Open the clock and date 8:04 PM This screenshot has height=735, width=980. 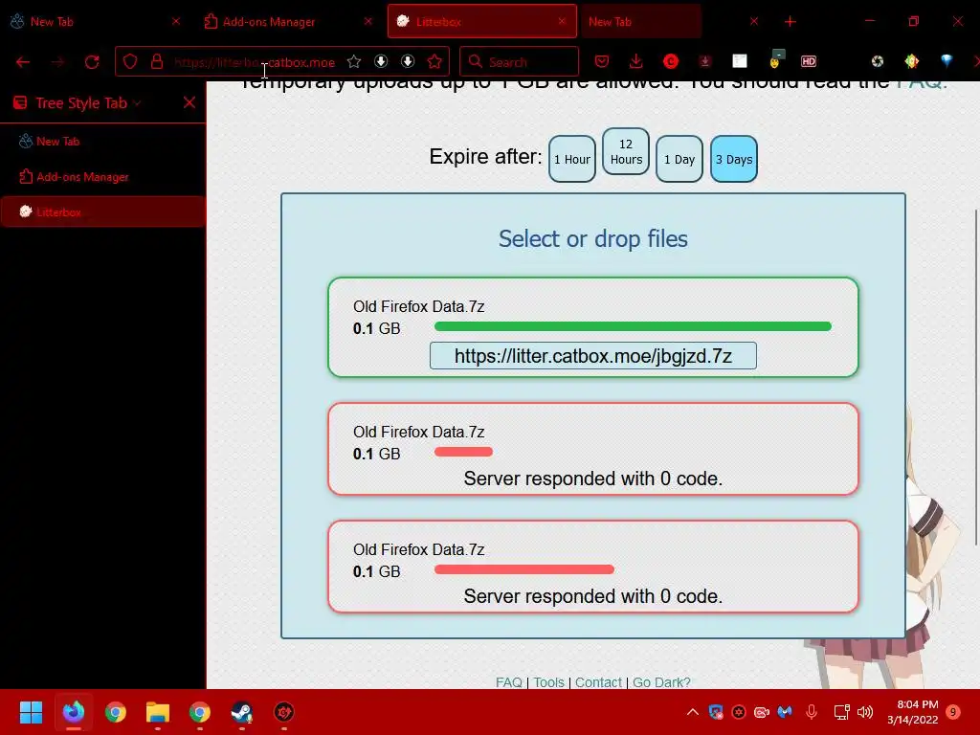[x=913, y=712]
